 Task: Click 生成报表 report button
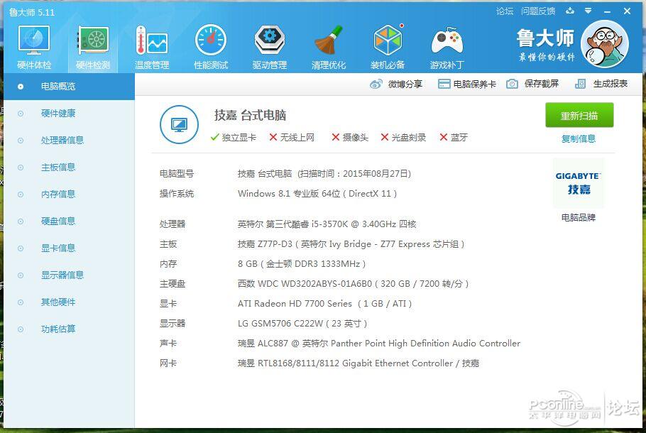pyautogui.click(x=601, y=84)
